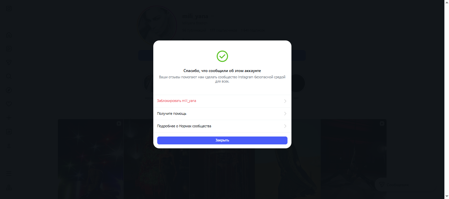Create a new post via the plus icon
The width and height of the screenshot is (449, 199).
point(9,118)
